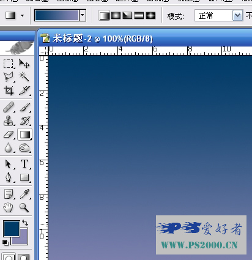This screenshot has height=260, width=252.
Task: Click the document icon in title bar
Action: [45, 39]
